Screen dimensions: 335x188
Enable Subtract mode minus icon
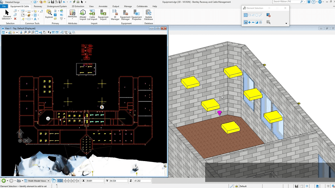[253, 22]
